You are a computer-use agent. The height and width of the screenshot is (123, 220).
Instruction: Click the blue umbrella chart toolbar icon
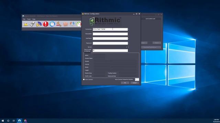[x=39, y=24]
